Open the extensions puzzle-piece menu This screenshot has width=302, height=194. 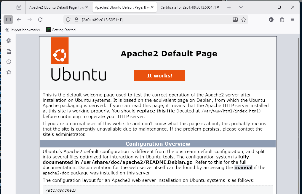coord(282,20)
